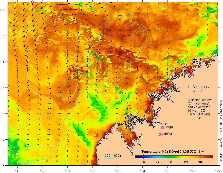The height and width of the screenshot is (173, 223).
Task: Click the 0.5m/s velocity scale arrow
Action: tap(196, 118)
